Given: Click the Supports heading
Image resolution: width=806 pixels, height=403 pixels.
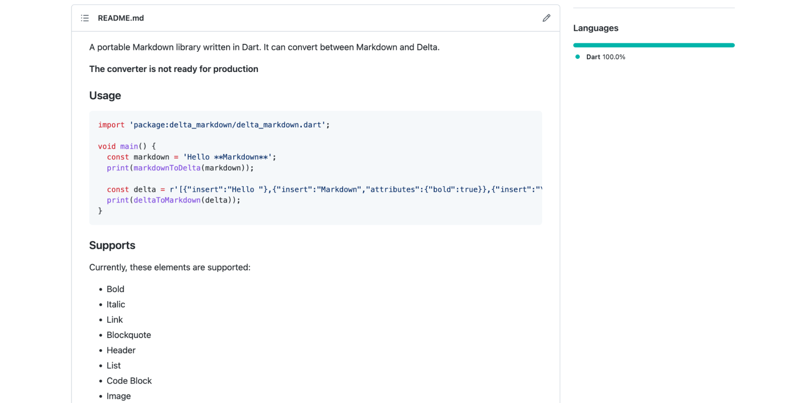Looking at the screenshot, I should pos(112,245).
